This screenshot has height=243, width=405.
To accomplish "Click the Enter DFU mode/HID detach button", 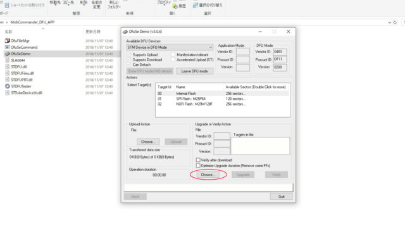I will tap(150, 71).
